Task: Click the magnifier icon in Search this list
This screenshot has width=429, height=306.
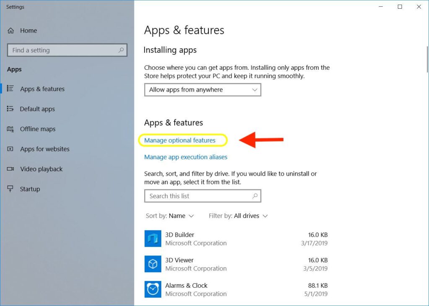Action: coord(255,196)
